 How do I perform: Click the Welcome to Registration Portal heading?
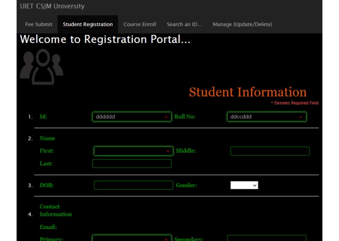(105, 40)
